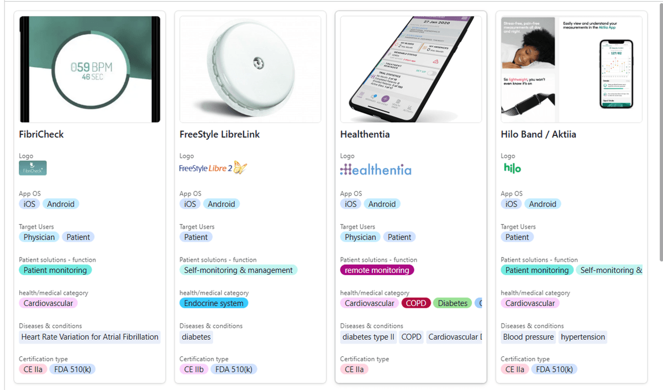Viewport: 663px width, 390px height.
Task: Select the COPD health category tag
Action: pos(416,303)
